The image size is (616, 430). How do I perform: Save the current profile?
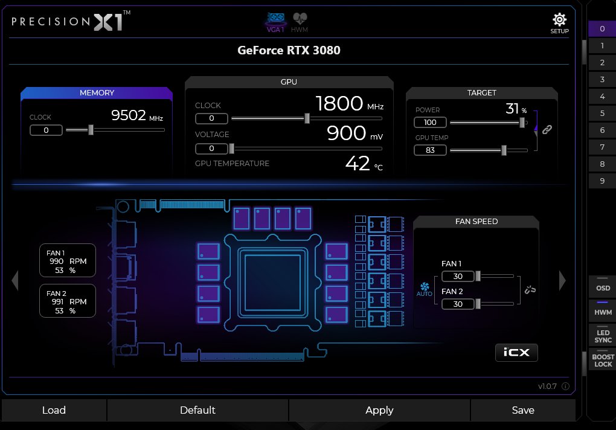(x=523, y=410)
